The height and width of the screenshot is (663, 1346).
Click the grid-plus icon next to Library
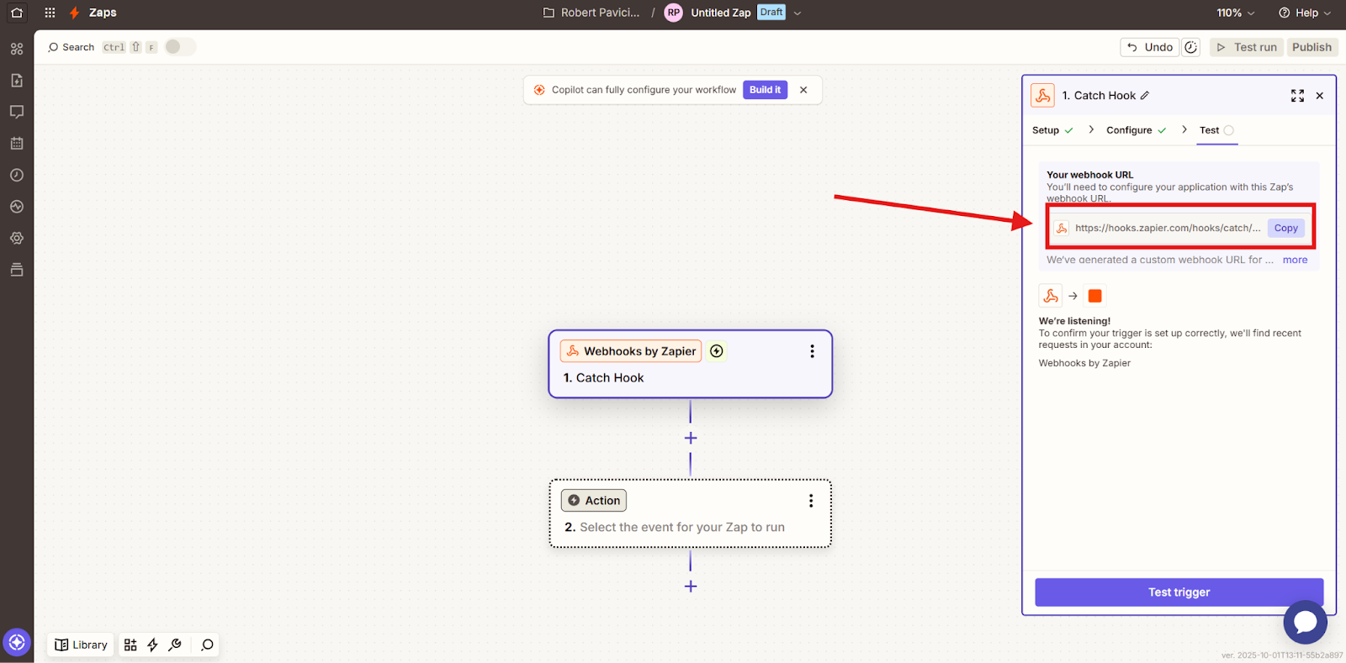click(130, 645)
